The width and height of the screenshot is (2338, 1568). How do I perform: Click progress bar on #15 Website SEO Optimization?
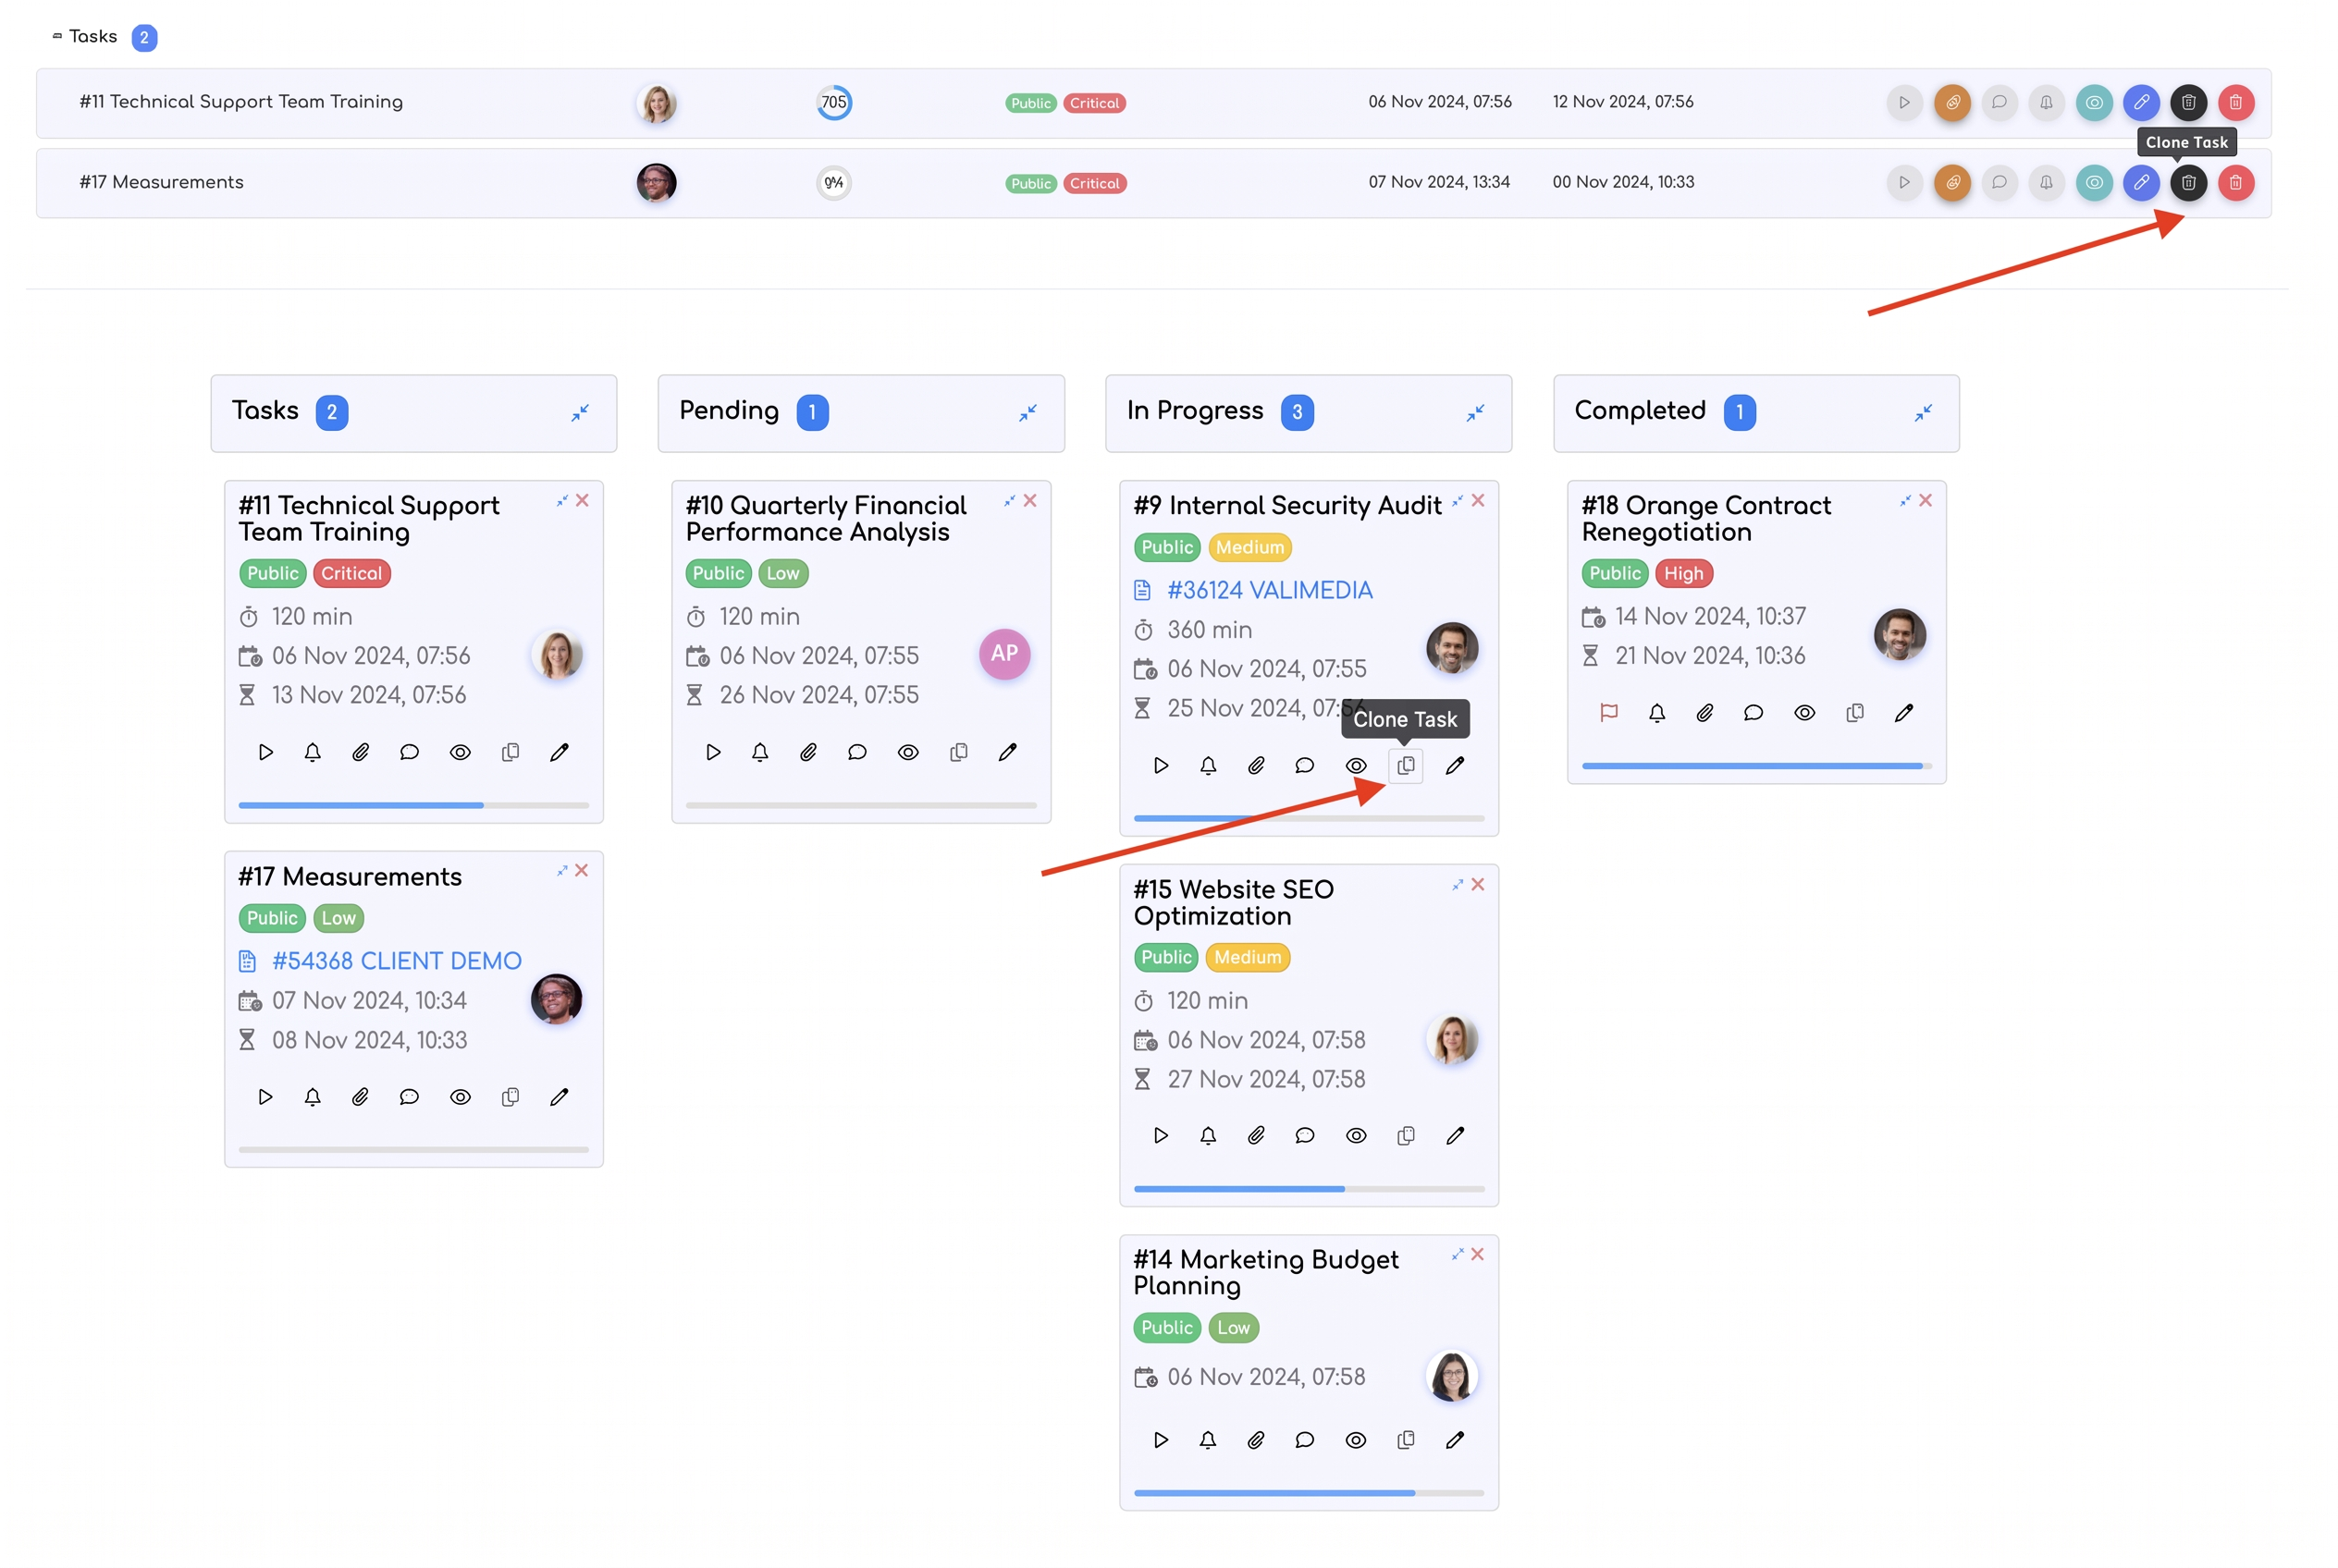point(1309,1189)
